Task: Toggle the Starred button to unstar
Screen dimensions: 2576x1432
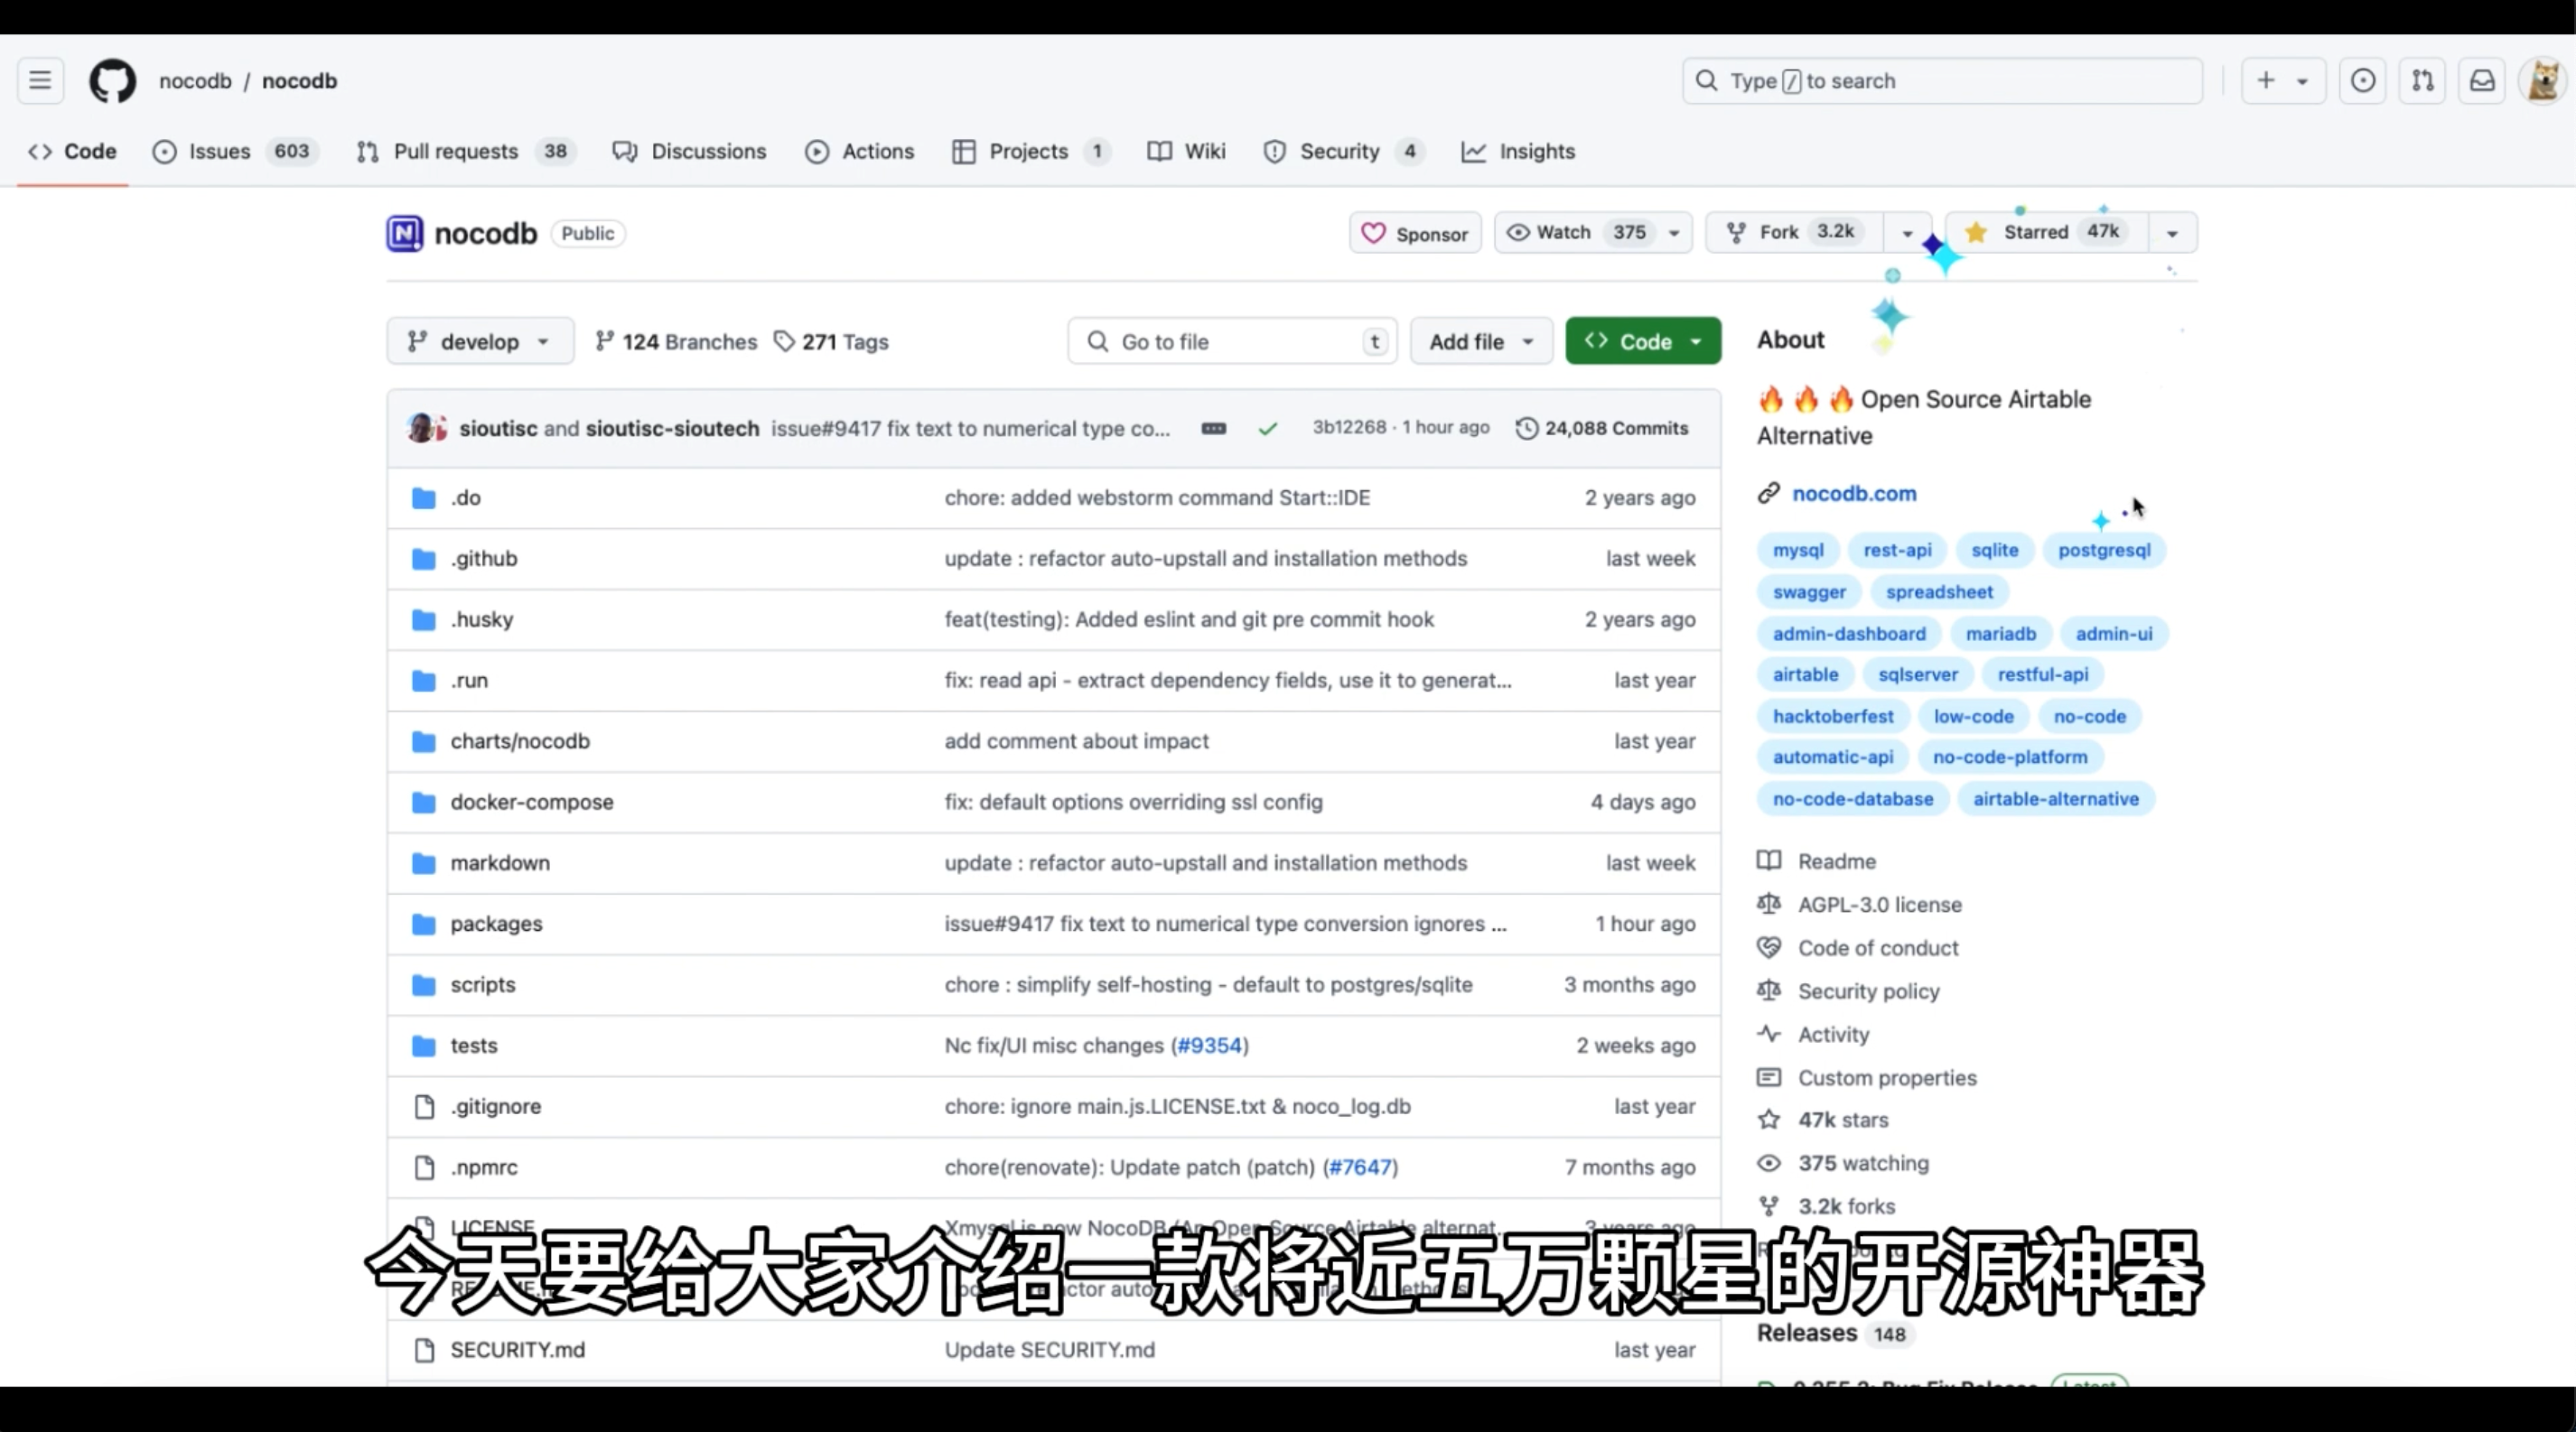Action: 2046,233
